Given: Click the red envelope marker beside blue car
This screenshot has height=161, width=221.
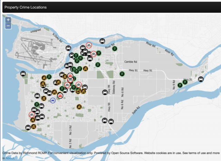Looking at the screenshot, I should tap(60, 96).
